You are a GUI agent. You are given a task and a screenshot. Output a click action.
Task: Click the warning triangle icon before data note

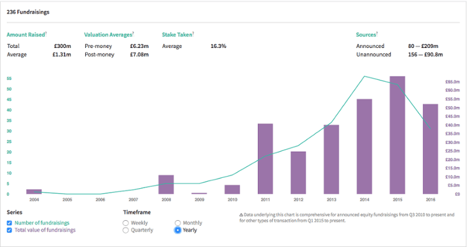click(241, 215)
